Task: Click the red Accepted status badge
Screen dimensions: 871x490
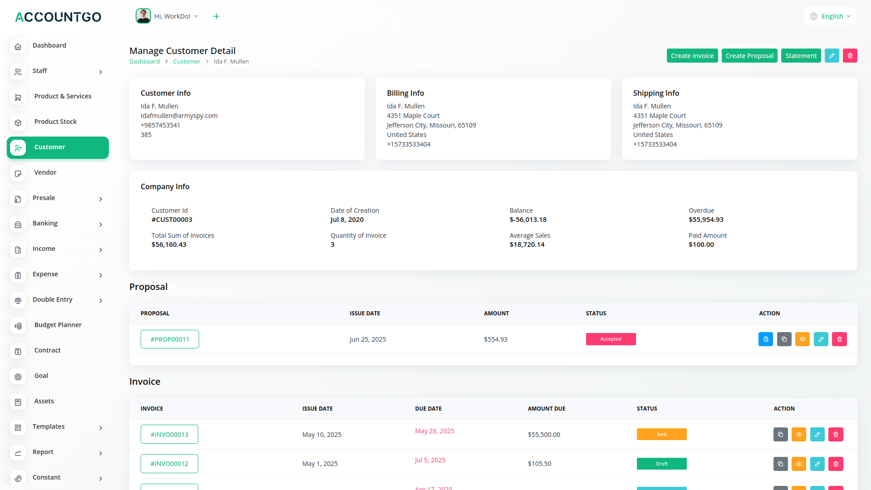Action: click(x=611, y=339)
